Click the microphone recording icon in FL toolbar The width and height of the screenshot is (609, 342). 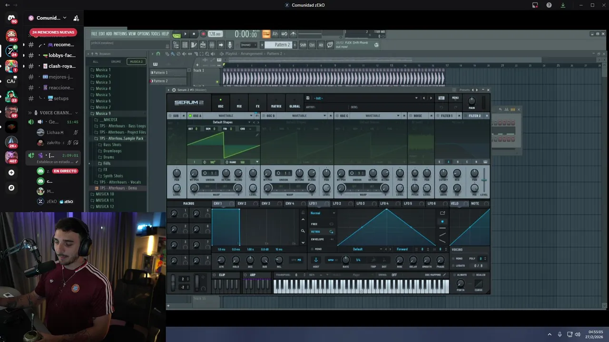[x=230, y=45]
